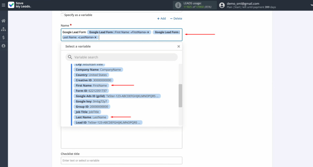Click the user account avatar icon
The image size is (313, 167).
click(222, 5)
